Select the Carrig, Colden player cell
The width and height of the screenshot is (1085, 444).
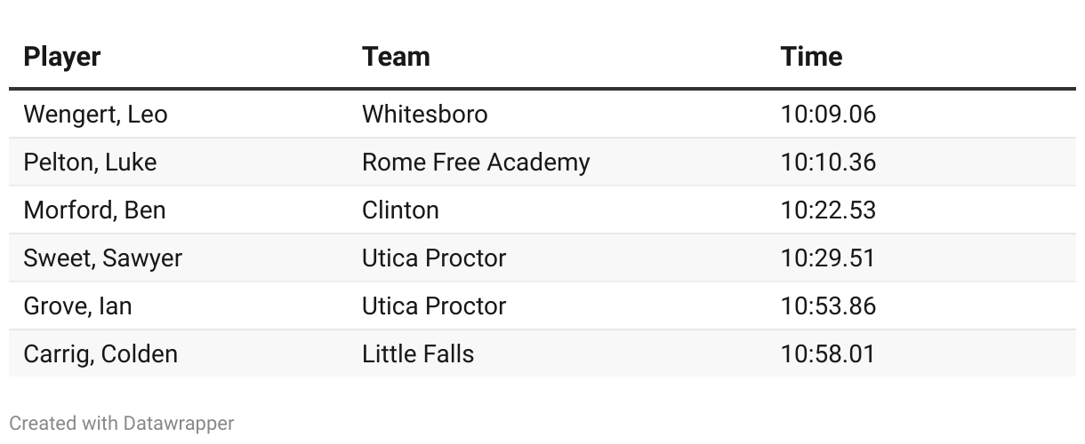pyautogui.click(x=100, y=354)
